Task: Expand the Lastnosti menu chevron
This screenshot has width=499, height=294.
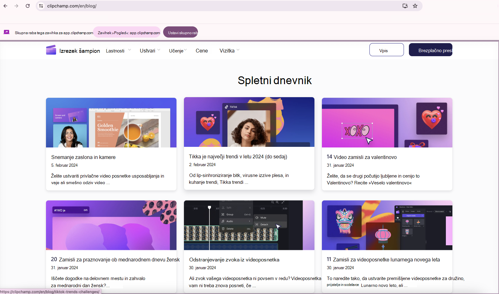Action: [x=130, y=50]
